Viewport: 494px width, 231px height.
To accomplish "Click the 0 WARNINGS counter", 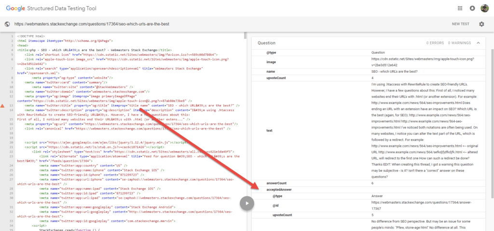I will click(x=459, y=43).
